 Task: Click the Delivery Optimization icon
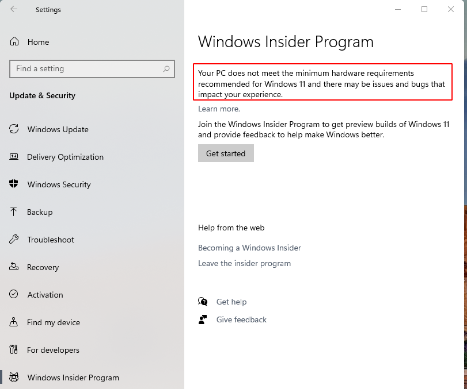[14, 157]
